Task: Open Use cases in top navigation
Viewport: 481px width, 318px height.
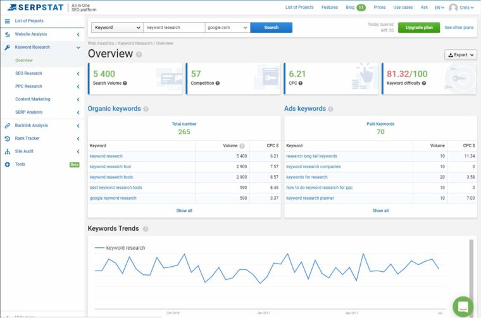Action: 403,8
